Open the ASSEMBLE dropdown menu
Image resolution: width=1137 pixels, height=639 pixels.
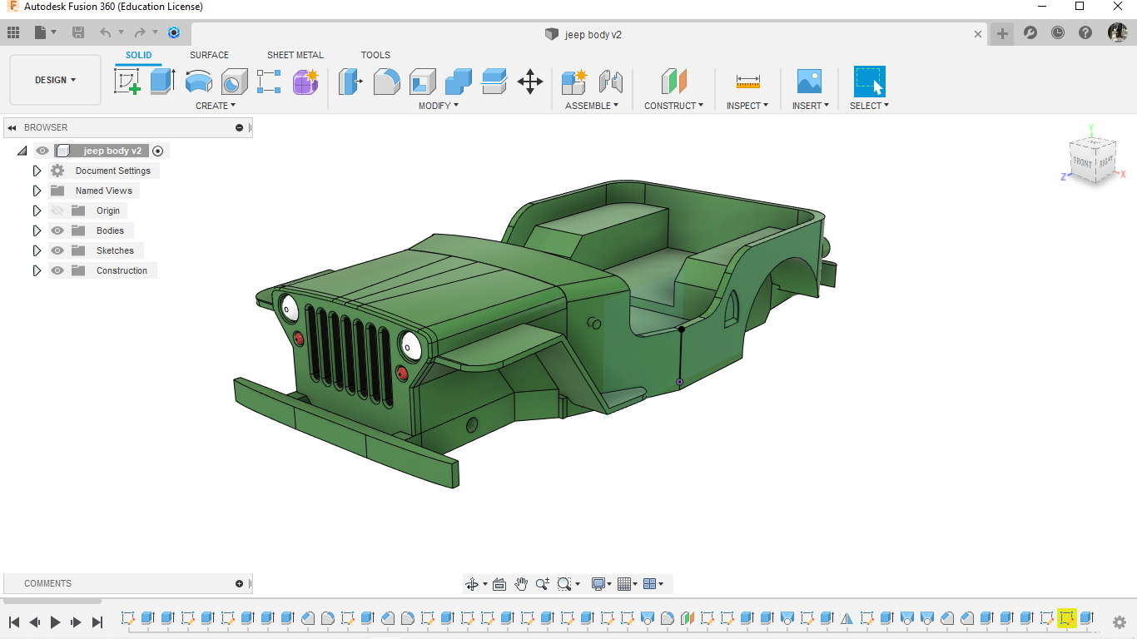point(592,106)
